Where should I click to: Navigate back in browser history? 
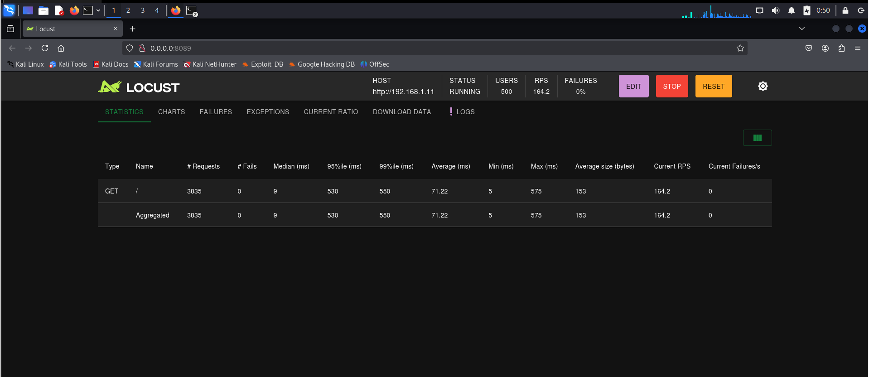[x=12, y=48]
